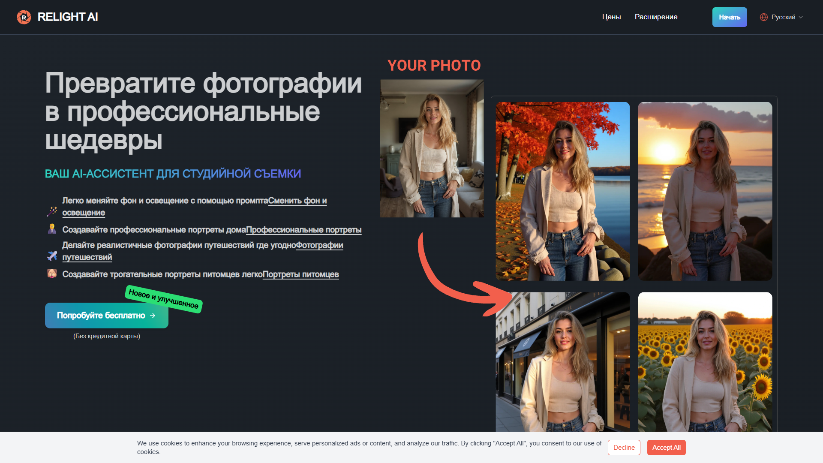Open the Портреты питомцев link
Image resolution: width=823 pixels, height=463 pixels.
click(x=300, y=274)
